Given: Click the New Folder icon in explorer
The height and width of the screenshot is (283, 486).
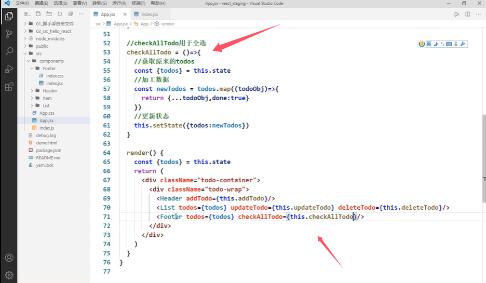Looking at the screenshot, I should pyautogui.click(x=49, y=14).
